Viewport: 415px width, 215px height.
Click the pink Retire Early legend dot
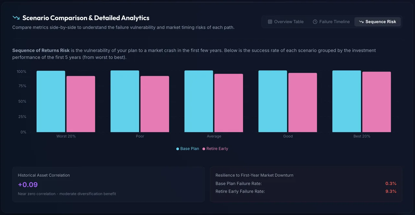pos(204,149)
